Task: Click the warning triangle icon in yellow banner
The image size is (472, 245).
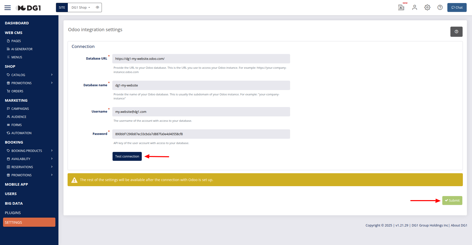Action: [74, 180]
